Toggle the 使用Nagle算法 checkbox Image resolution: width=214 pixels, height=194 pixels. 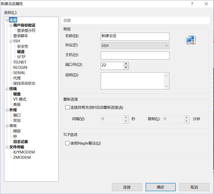[67, 143]
